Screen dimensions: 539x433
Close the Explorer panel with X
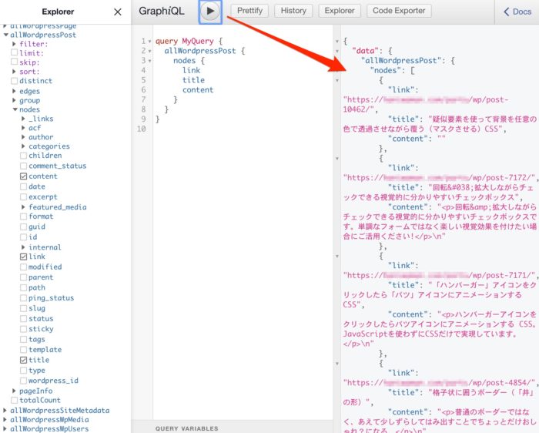(117, 12)
